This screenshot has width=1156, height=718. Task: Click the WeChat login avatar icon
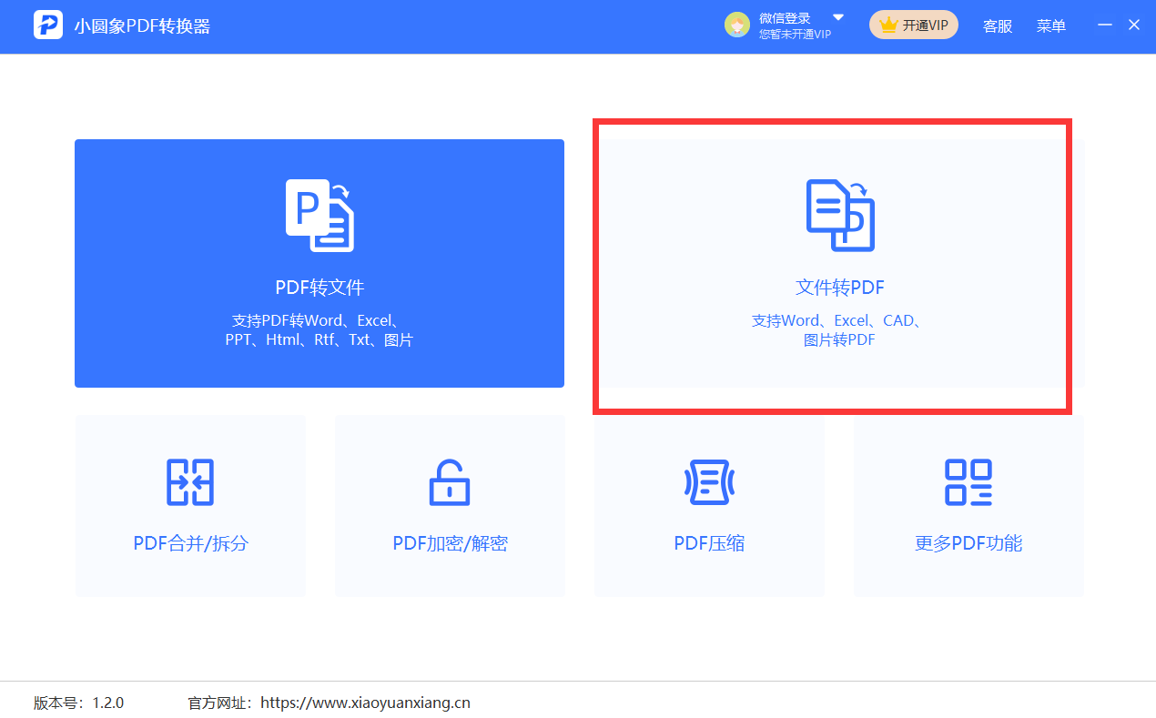tap(736, 24)
